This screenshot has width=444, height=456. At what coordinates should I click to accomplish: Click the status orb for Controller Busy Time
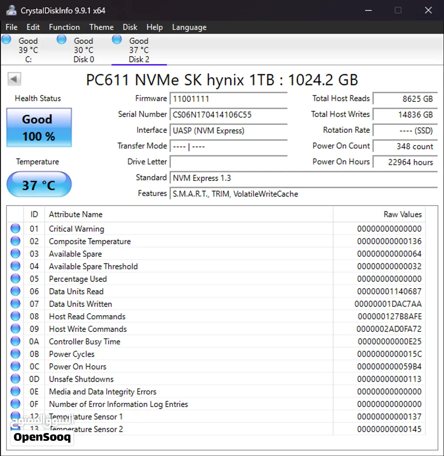click(16, 341)
